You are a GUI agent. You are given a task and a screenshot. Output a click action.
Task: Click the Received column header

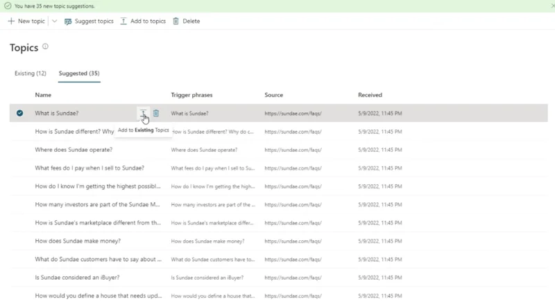tap(370, 95)
